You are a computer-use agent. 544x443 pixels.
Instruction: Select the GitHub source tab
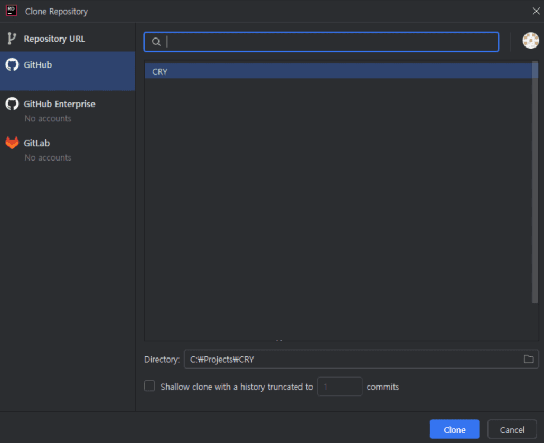point(67,71)
